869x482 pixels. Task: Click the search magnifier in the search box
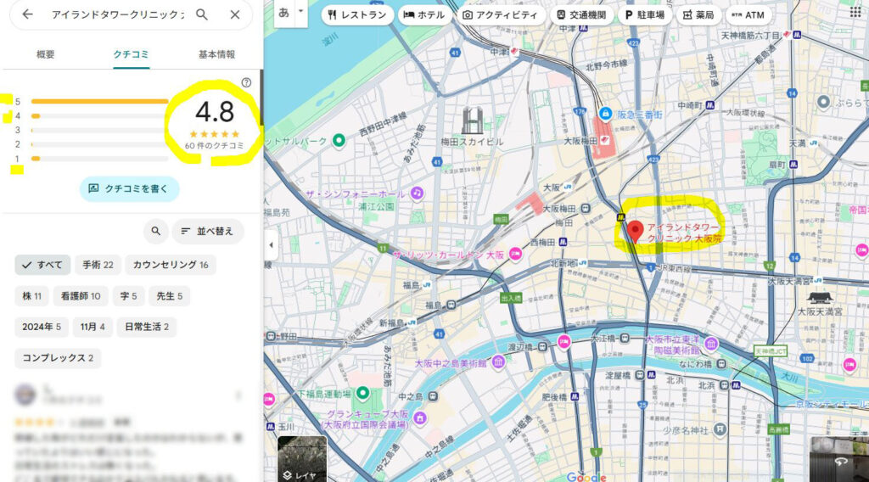click(x=202, y=14)
